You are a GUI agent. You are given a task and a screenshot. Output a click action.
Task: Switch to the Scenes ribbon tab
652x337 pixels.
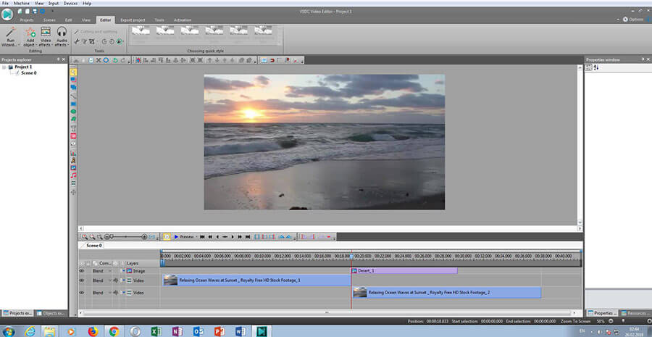49,20
